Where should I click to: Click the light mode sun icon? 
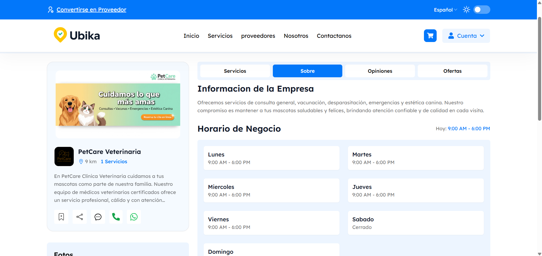click(466, 9)
